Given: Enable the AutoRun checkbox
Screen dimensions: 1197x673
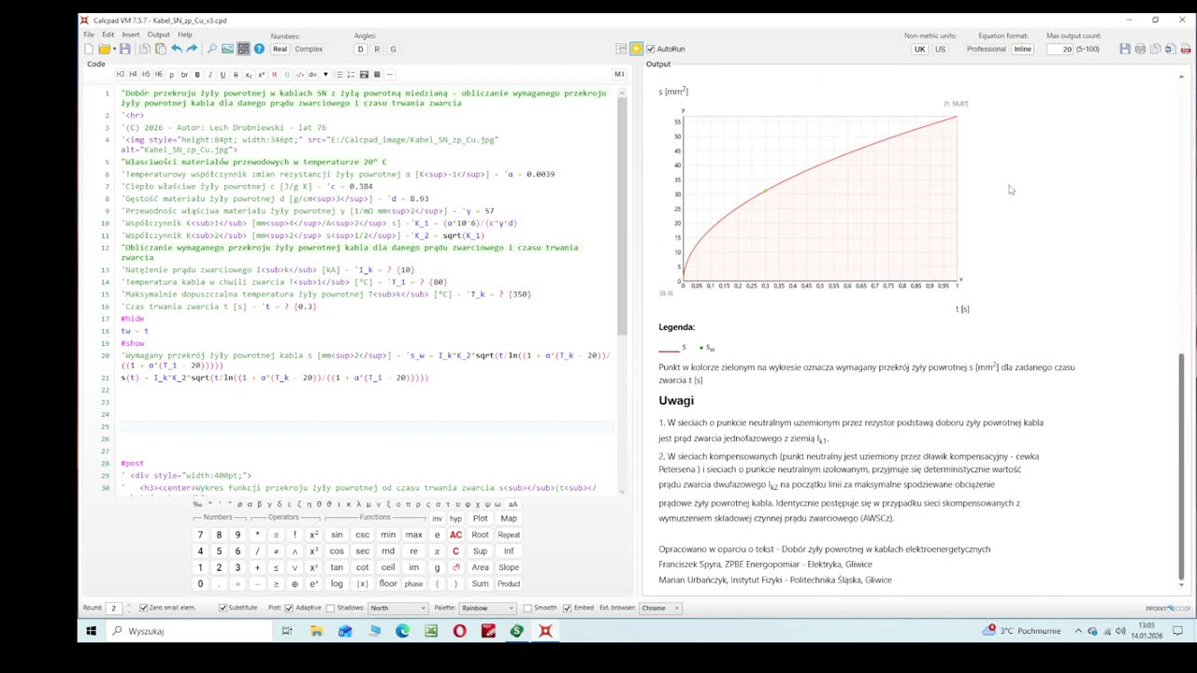Looking at the screenshot, I should click(650, 49).
